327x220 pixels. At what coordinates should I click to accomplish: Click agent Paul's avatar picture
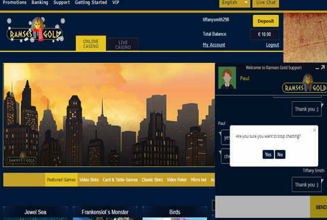point(227,78)
